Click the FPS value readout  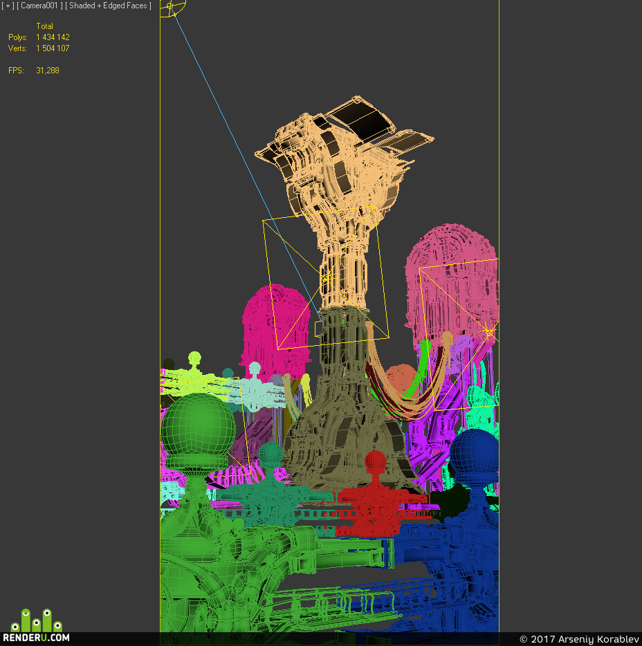tap(48, 71)
